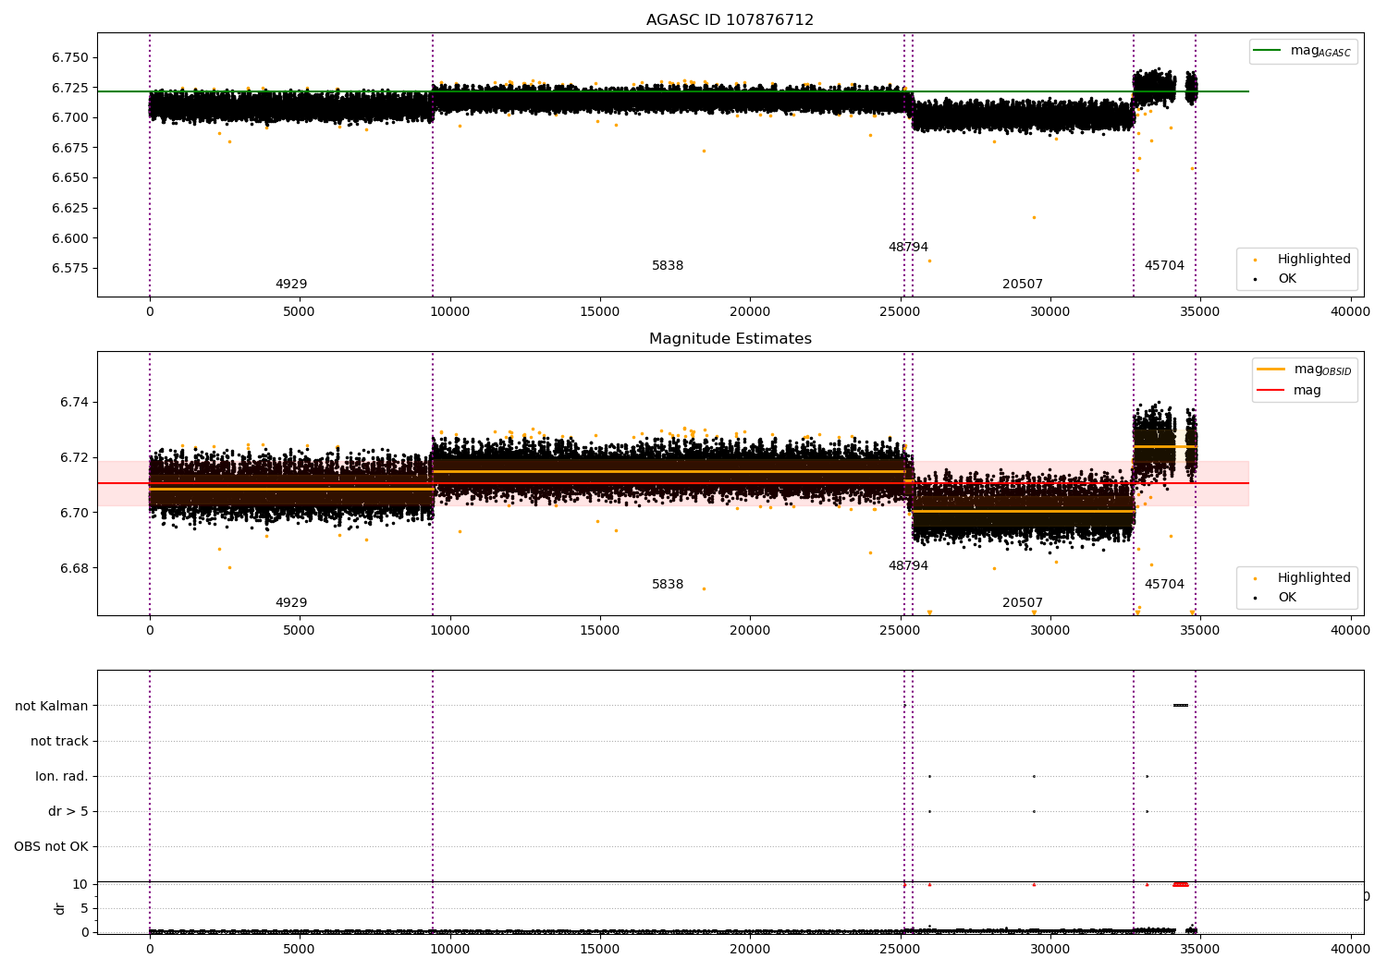The height and width of the screenshot is (970, 1387).
Task: Click the 30000 x-axis tick in bottom plot
Action: point(1050,949)
